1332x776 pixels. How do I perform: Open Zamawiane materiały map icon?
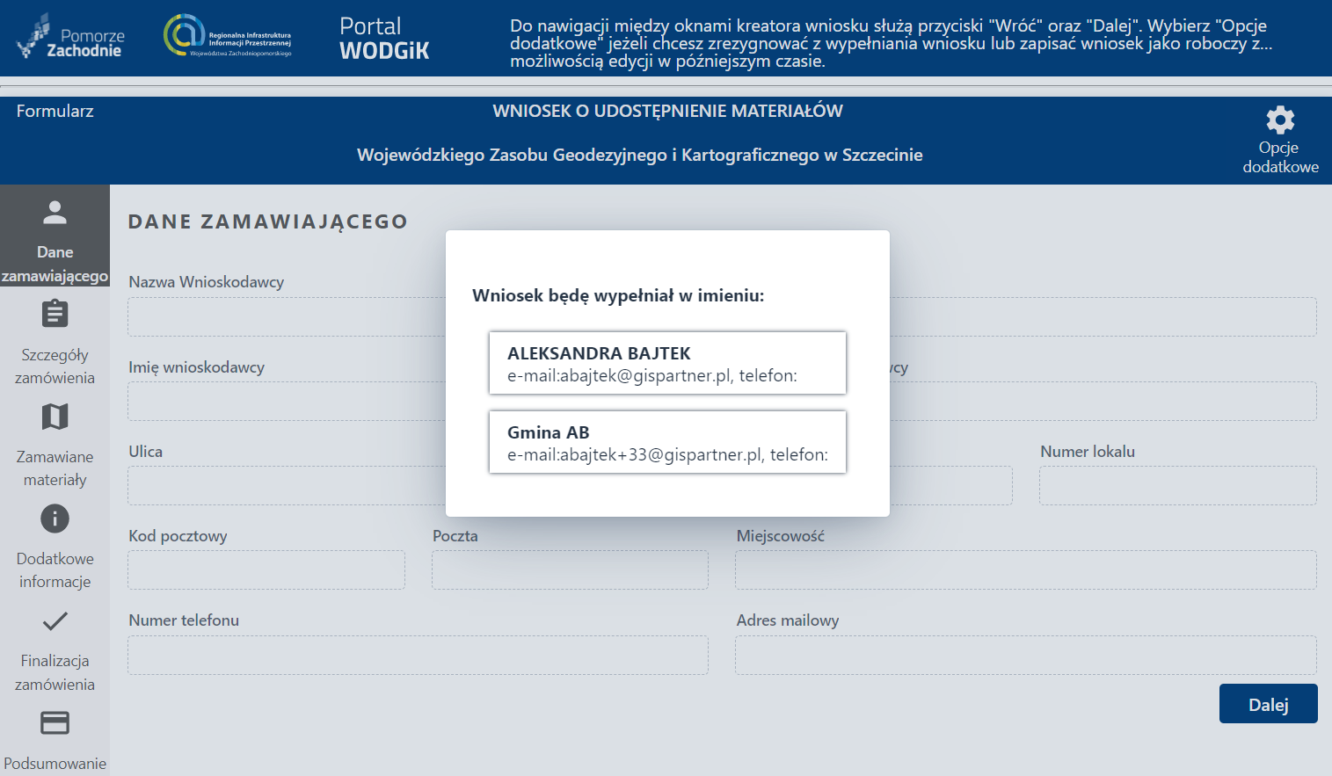(x=55, y=417)
